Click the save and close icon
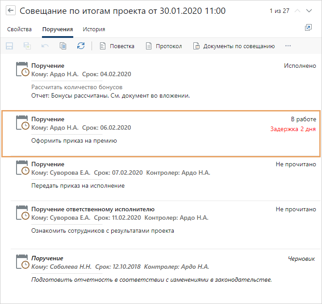 pyautogui.click(x=27, y=46)
